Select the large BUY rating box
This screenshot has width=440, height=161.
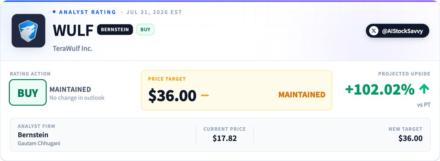(x=28, y=92)
